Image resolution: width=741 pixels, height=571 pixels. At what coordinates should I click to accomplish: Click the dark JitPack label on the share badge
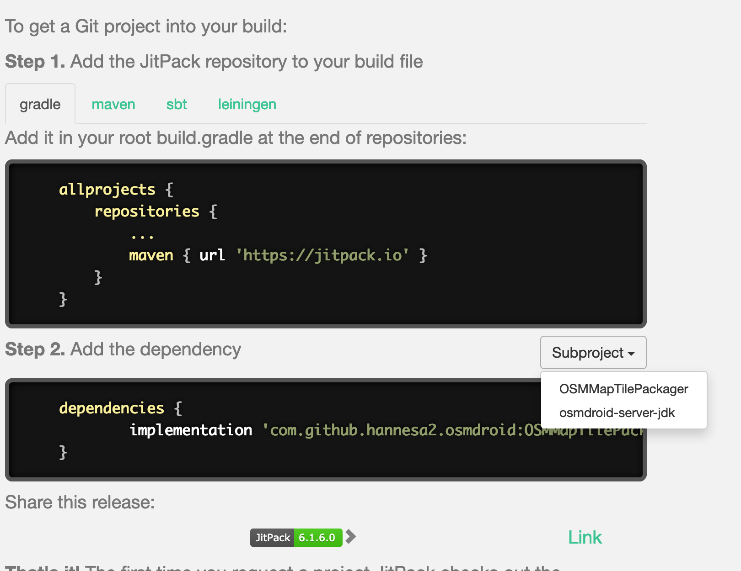(x=272, y=538)
